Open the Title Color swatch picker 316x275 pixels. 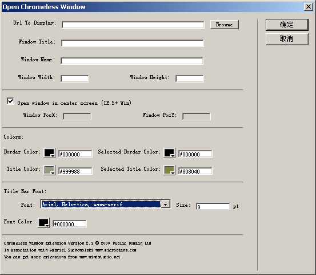(x=49, y=170)
